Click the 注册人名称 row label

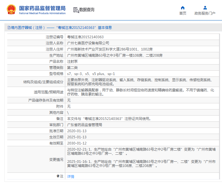tap(54, 43)
